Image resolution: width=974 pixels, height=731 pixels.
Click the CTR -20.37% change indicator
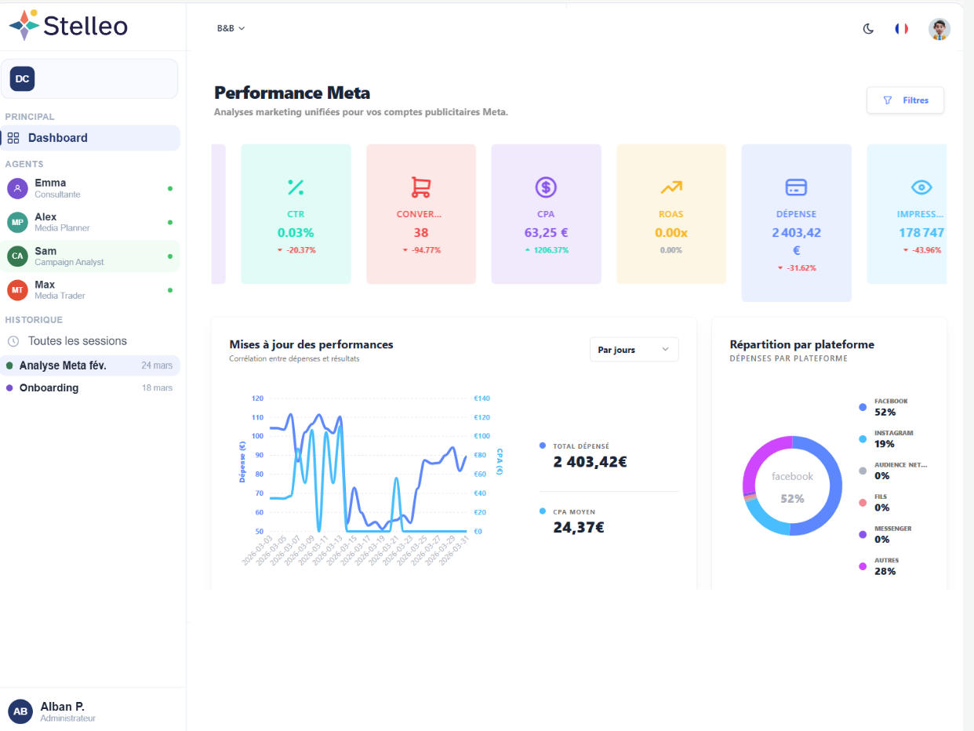click(296, 250)
